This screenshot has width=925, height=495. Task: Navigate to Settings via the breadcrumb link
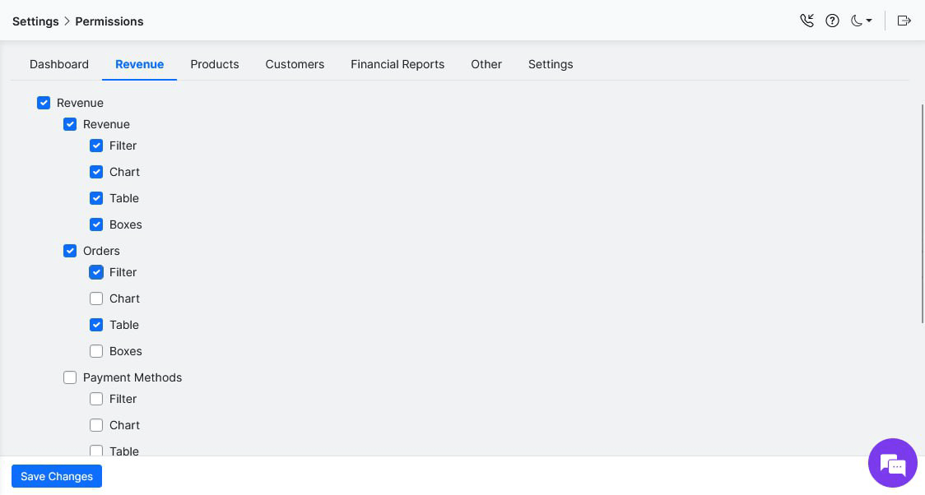pos(35,21)
